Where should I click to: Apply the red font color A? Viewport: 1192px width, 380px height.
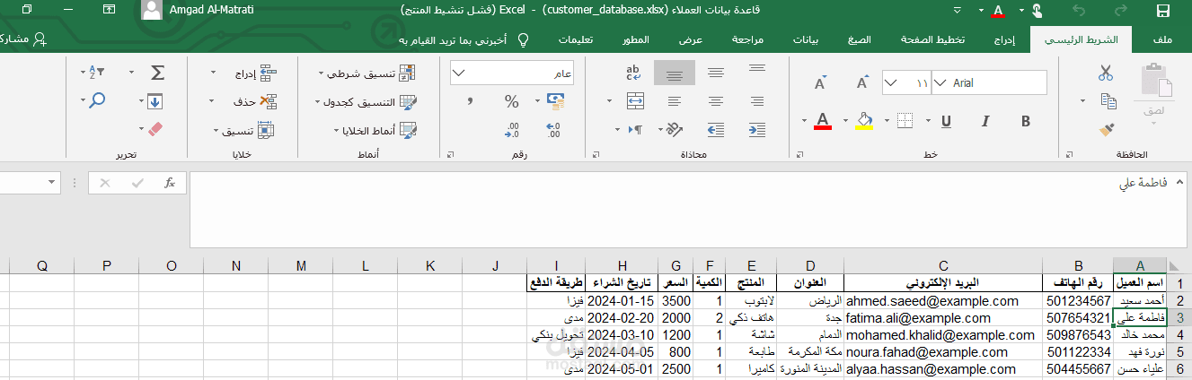(822, 121)
